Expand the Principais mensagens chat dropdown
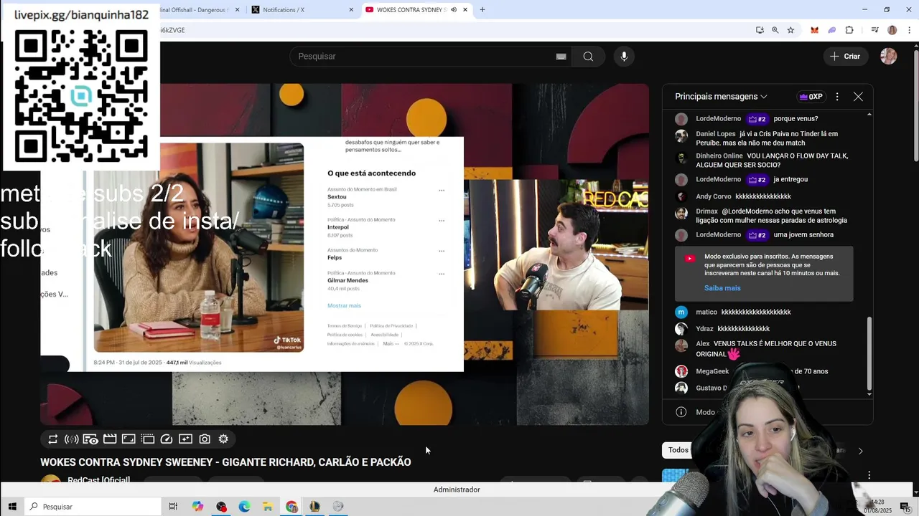The width and height of the screenshot is (919, 516). 721,97
